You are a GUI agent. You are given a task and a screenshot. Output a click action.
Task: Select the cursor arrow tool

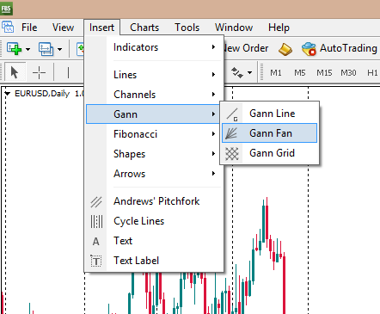(x=15, y=72)
